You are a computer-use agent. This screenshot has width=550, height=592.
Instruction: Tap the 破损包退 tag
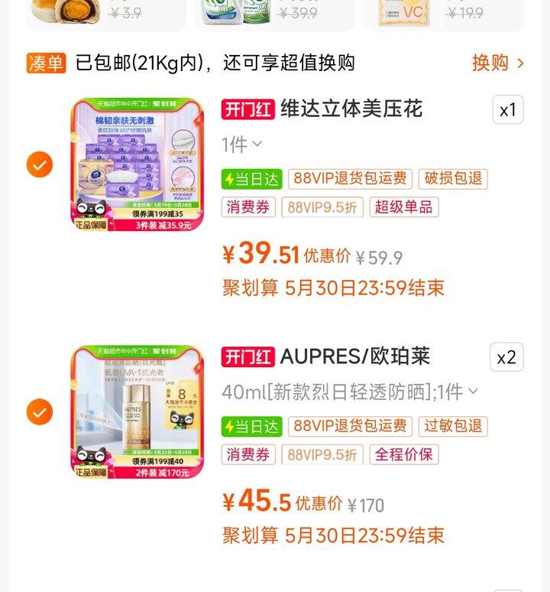pos(453,178)
